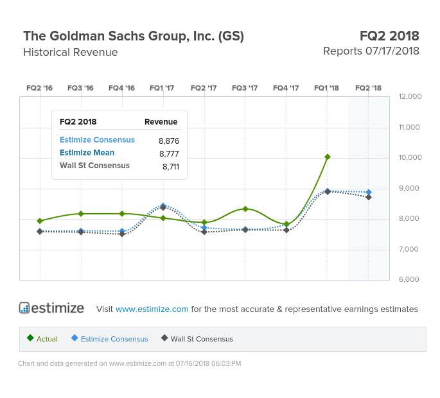This screenshot has width=440, height=398.
Task: Click the gray FQ2 '17 Wall St data point
Action: pyautogui.click(x=204, y=232)
